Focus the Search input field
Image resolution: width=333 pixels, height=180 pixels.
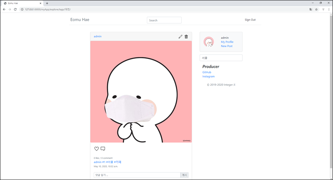point(164,20)
